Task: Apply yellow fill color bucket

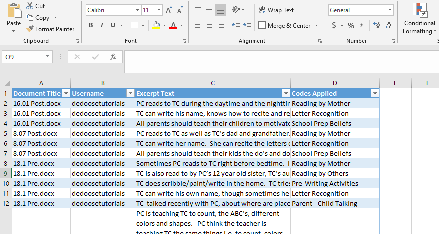Action: point(156,25)
